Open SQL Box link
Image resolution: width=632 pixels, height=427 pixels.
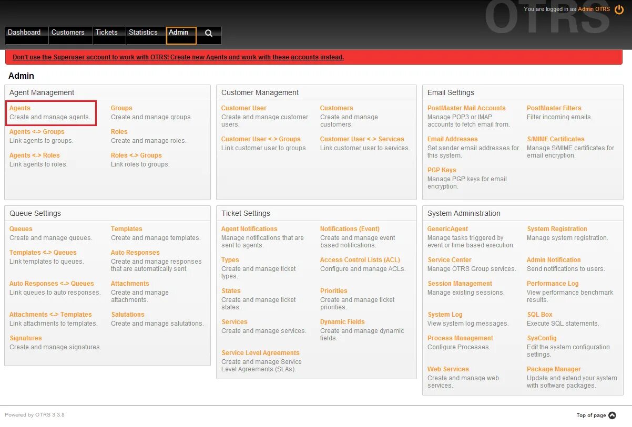(540, 315)
